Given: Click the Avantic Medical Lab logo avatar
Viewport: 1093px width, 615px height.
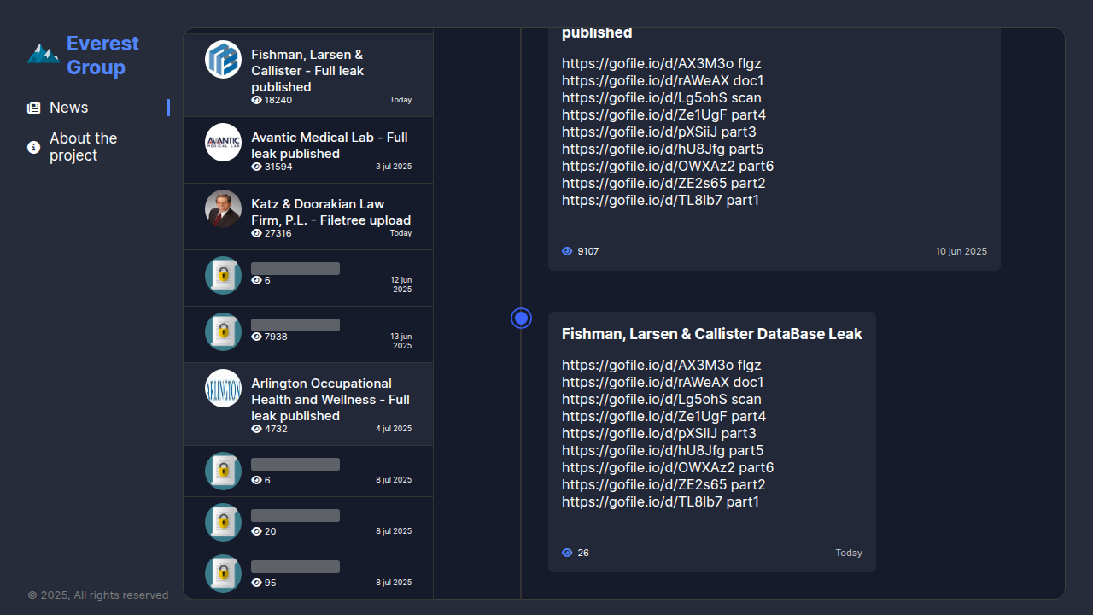Looking at the screenshot, I should (223, 142).
